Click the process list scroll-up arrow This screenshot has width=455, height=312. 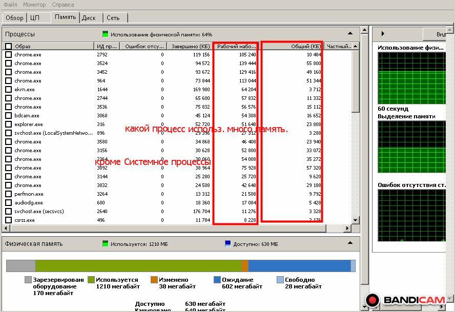pos(356,46)
